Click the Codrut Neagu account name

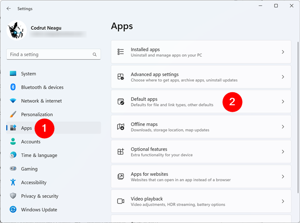point(46,28)
